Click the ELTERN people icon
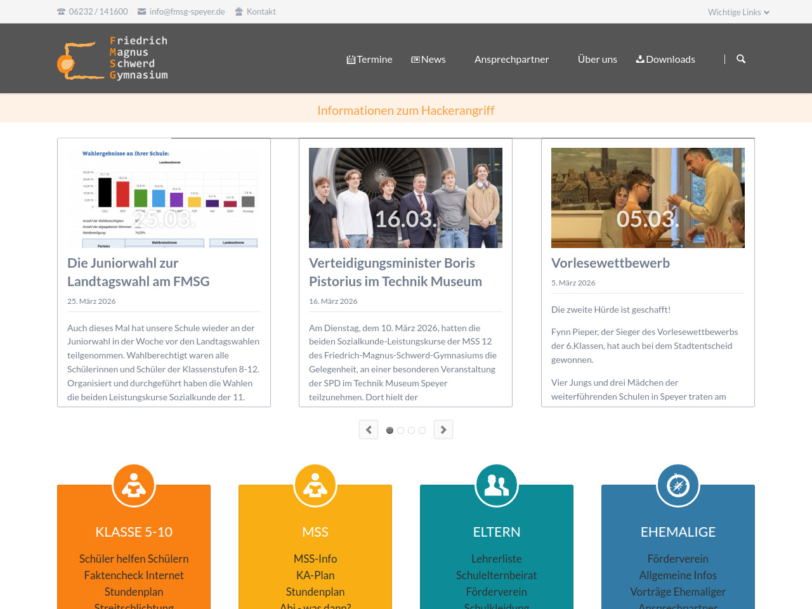Screen dimensions: 812x609 [x=497, y=486]
